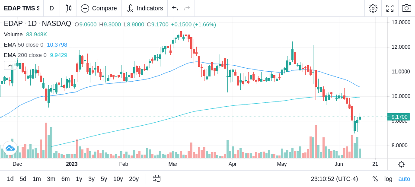Click the EMA 50 value 10.3798
This screenshot has height=187, width=415.
pos(57,45)
